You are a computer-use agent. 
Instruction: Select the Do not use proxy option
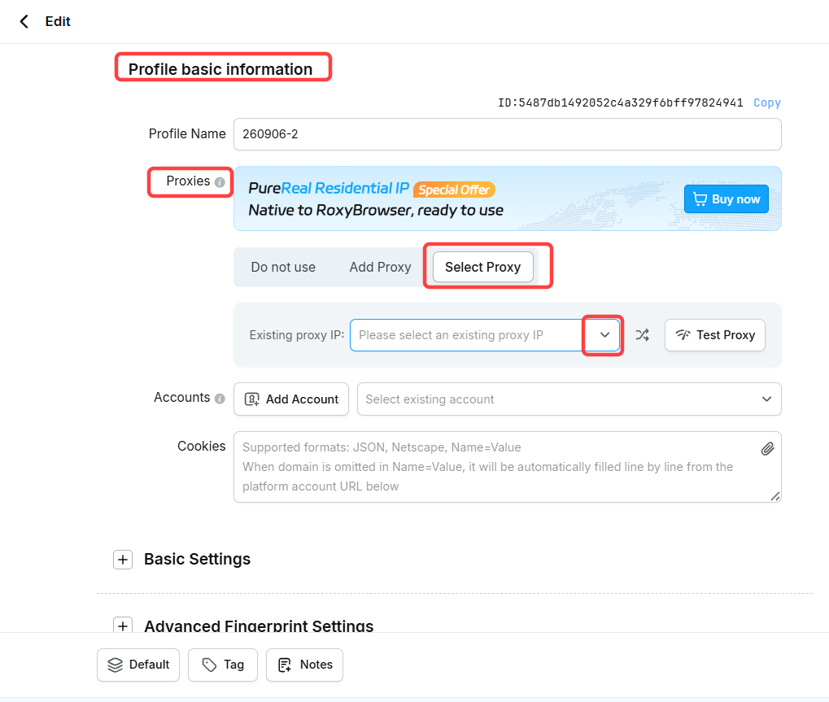tap(283, 268)
